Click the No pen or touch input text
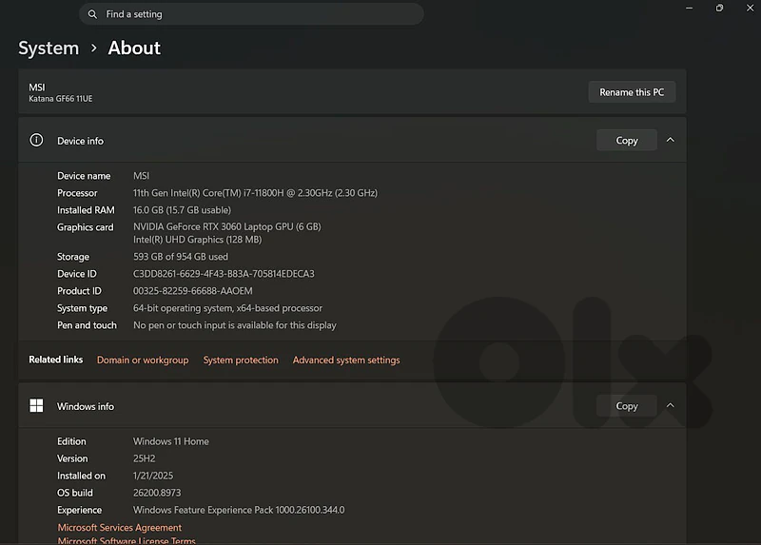 (234, 325)
